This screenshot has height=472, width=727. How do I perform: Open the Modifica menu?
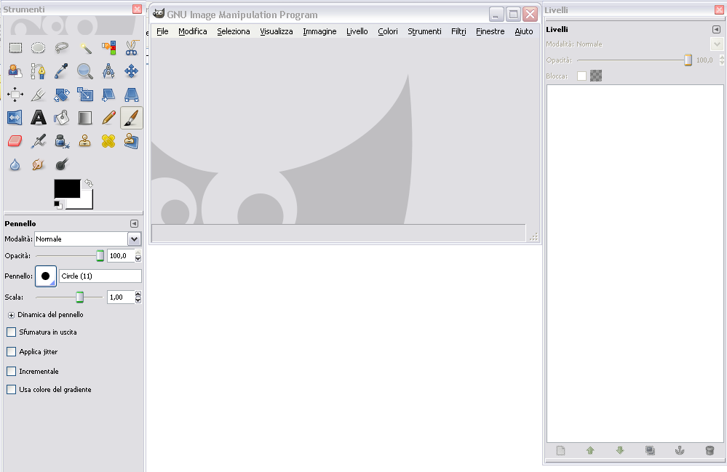pyautogui.click(x=192, y=31)
